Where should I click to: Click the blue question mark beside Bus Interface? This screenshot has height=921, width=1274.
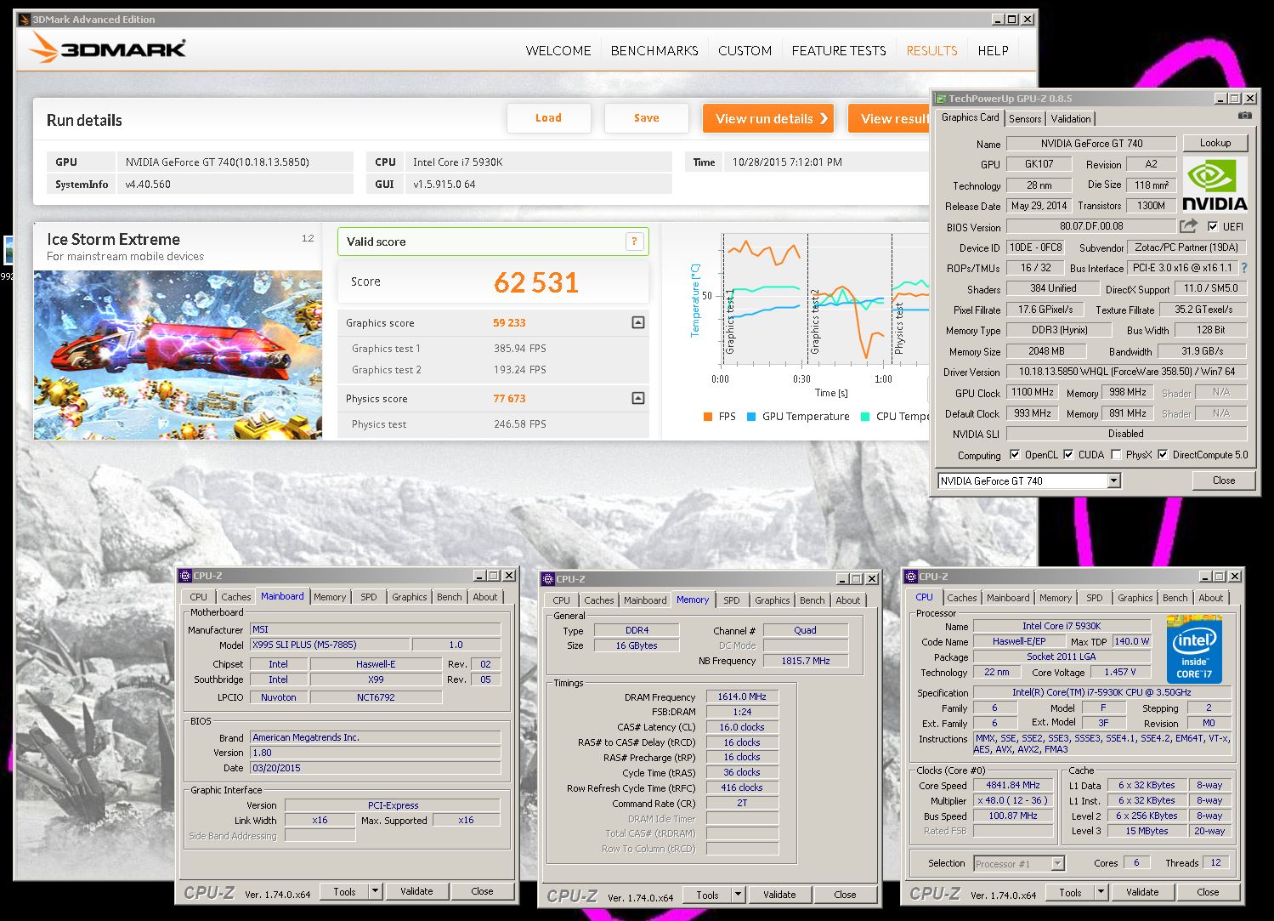1244,268
